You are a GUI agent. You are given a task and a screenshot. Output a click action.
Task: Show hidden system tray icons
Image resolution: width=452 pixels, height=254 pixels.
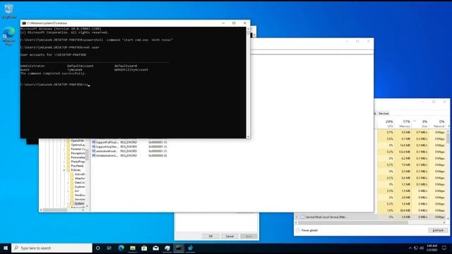410,248
